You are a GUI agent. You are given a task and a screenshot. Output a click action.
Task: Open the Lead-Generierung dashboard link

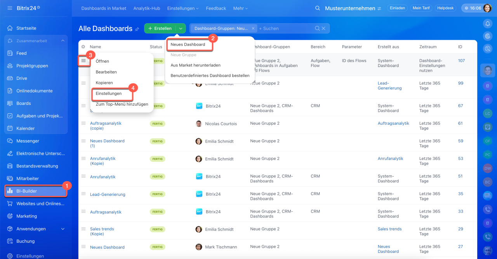108,194
